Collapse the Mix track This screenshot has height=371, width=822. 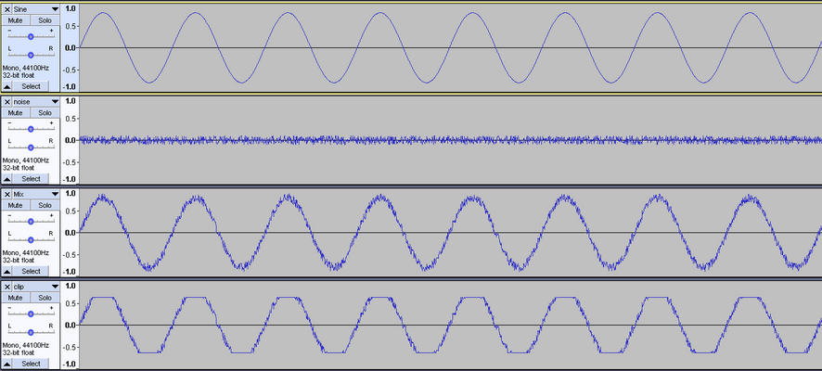(x=7, y=271)
